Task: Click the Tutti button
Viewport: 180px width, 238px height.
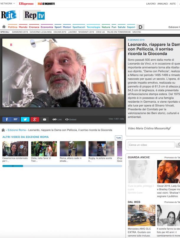Action: (119, 138)
